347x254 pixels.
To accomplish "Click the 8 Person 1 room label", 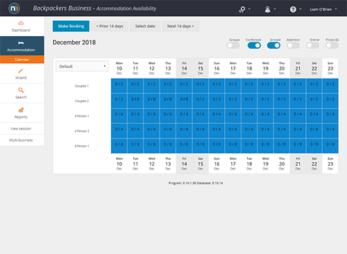I will (x=82, y=146).
